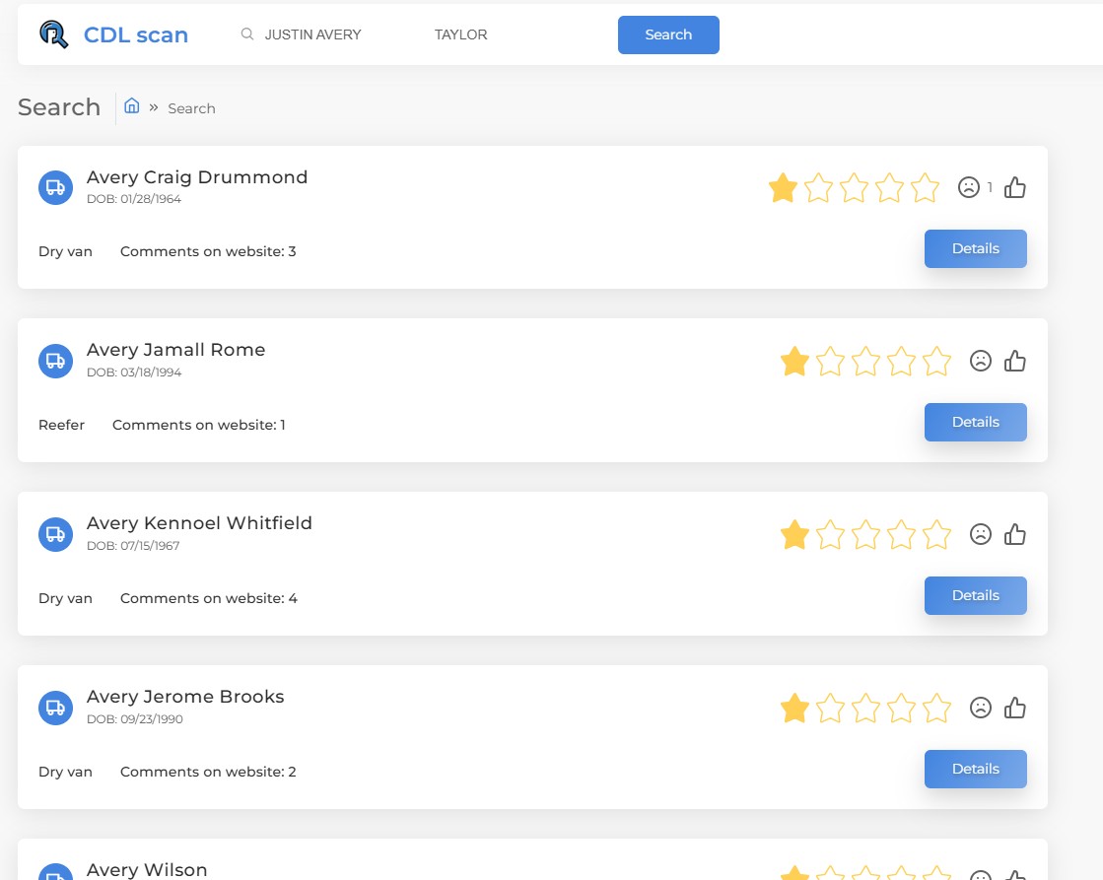Click the JUSTIN AVERY name search field
This screenshot has width=1103, height=880.
[325, 34]
